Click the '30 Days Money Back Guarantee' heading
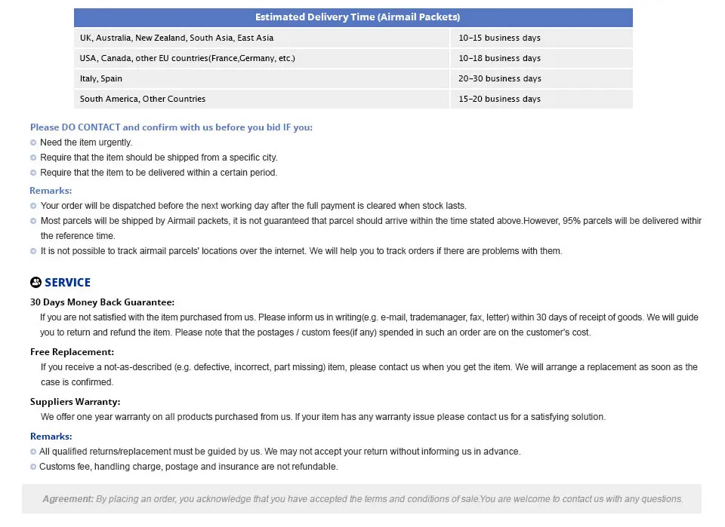The image size is (725, 527). click(x=102, y=302)
